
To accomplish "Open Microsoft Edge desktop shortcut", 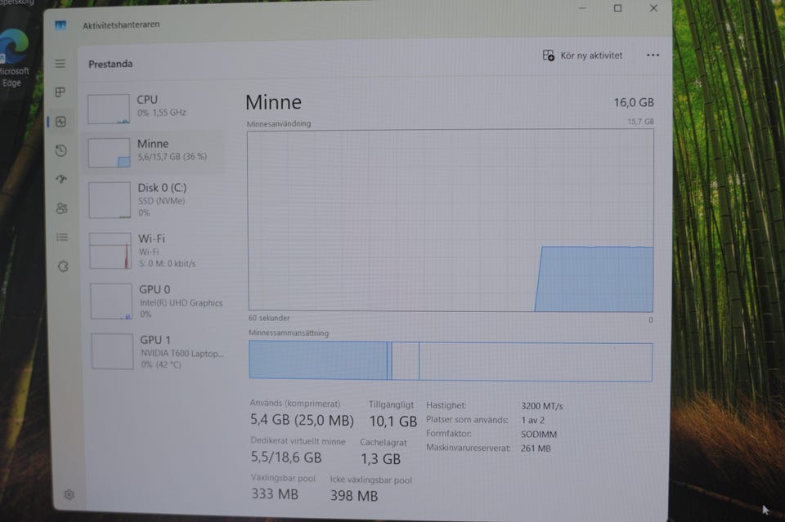I will pos(14,57).
